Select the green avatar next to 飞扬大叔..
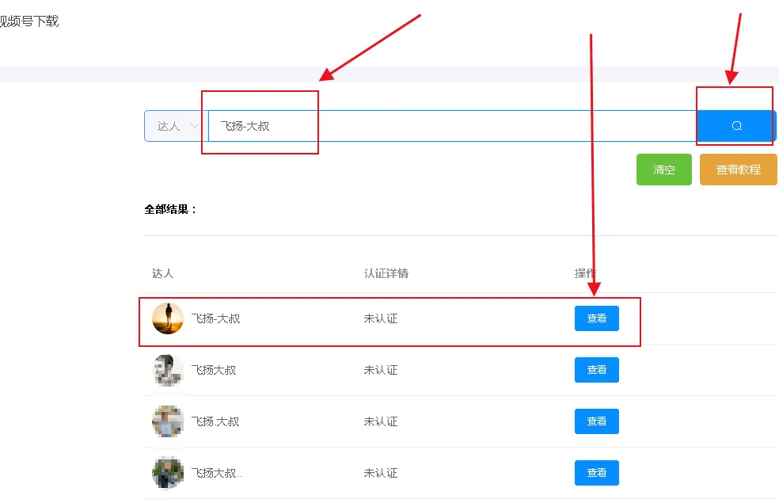The width and height of the screenshot is (779, 503). click(x=168, y=473)
